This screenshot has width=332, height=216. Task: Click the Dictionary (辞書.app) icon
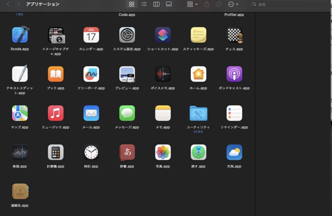127,152
